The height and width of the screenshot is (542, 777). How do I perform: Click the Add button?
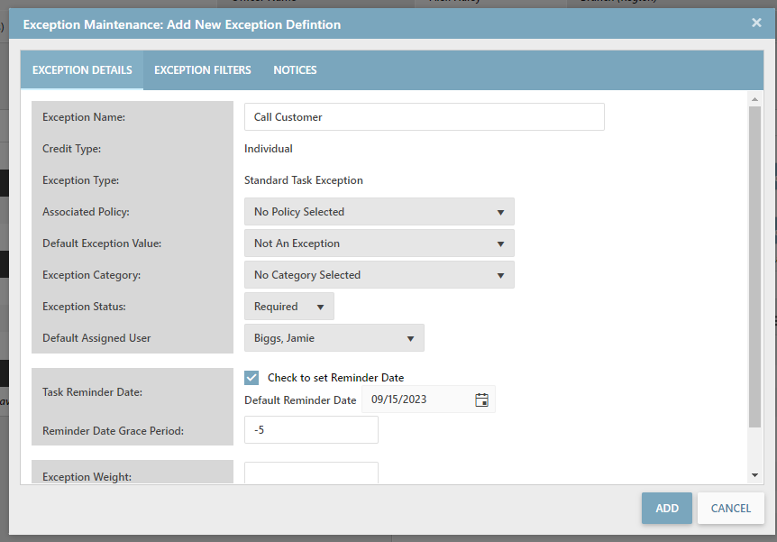point(667,509)
